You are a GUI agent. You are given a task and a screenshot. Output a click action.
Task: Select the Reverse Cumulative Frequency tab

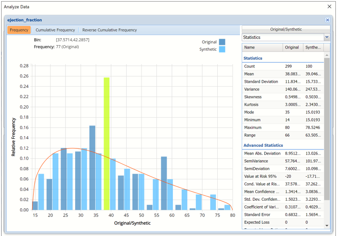pos(109,30)
